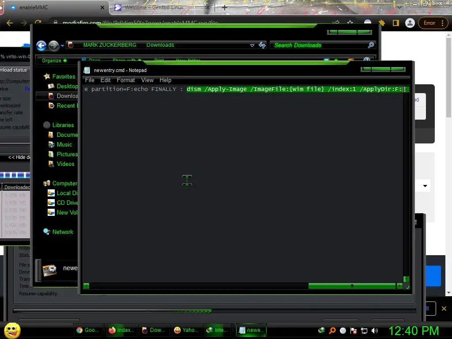Open the Start smiley button
Viewport: 452px width, 339px height.
tap(12, 331)
